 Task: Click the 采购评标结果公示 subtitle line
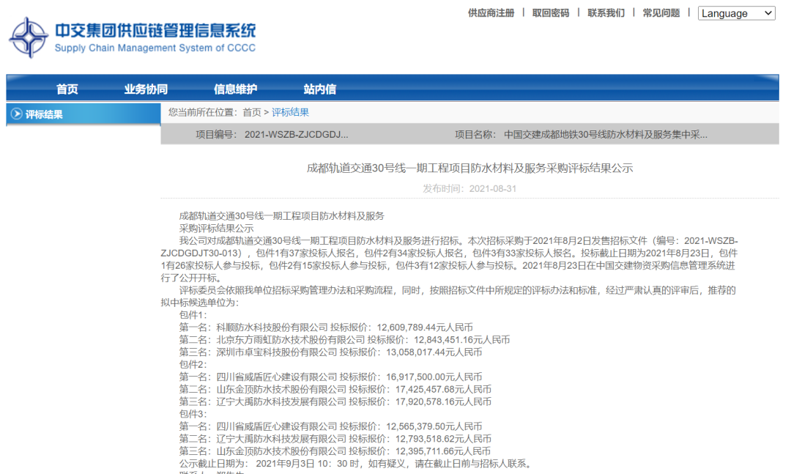point(216,228)
